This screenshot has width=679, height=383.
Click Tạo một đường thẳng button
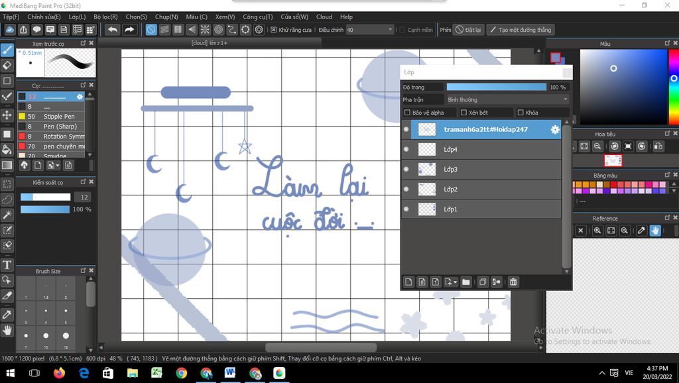pyautogui.click(x=520, y=30)
